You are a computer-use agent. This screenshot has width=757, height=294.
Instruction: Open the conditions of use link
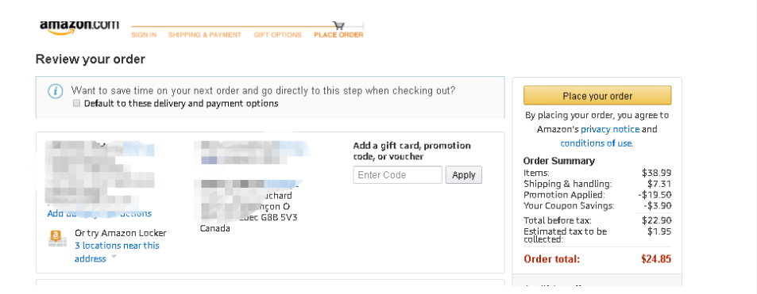coord(597,143)
